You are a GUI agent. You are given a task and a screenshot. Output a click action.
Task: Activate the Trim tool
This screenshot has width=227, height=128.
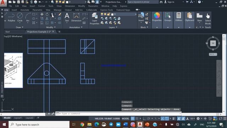pos(52,14)
